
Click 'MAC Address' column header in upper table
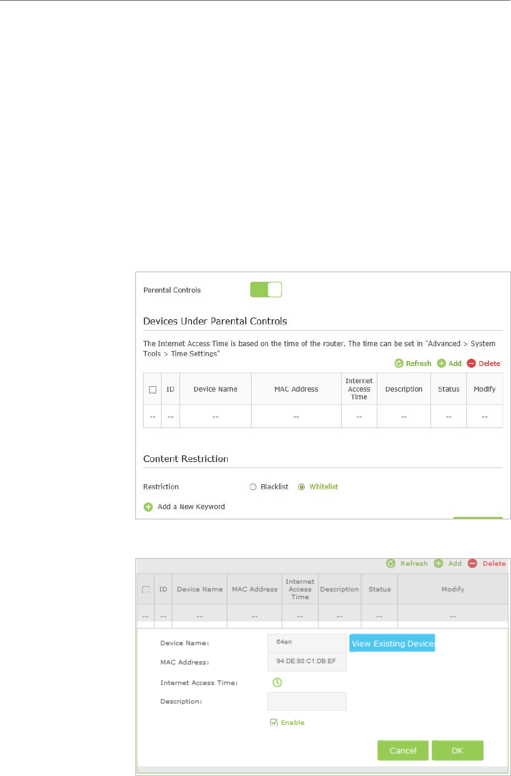(296, 389)
